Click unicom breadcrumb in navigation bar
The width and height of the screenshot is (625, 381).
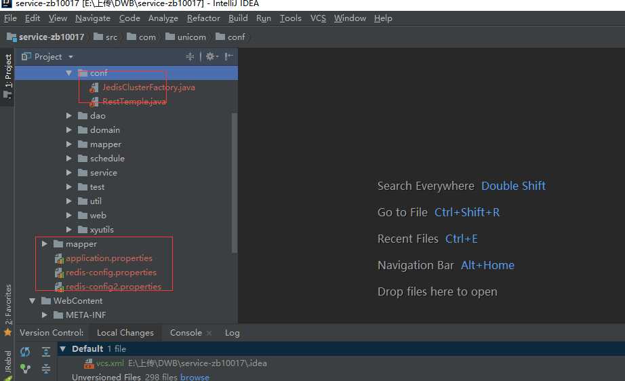pos(186,37)
